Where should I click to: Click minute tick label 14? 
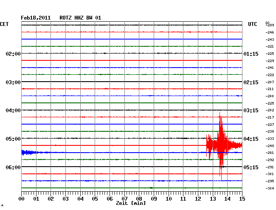tap(228, 199)
